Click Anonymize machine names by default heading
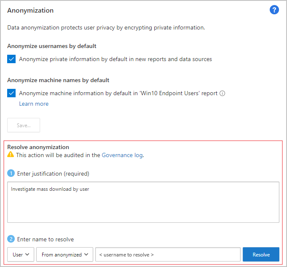Viewport: 287px width, 267px height. coord(58,80)
